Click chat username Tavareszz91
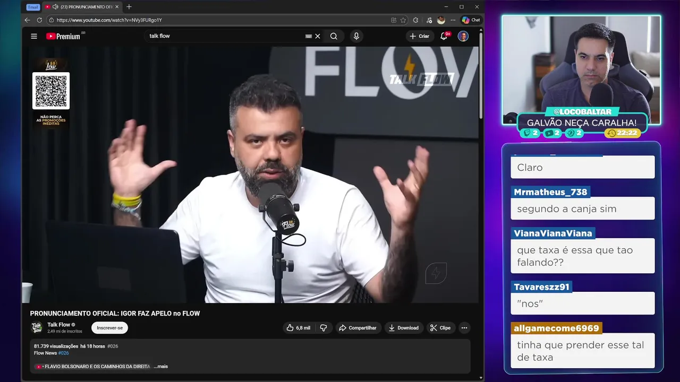The width and height of the screenshot is (680, 382). pyautogui.click(x=541, y=287)
